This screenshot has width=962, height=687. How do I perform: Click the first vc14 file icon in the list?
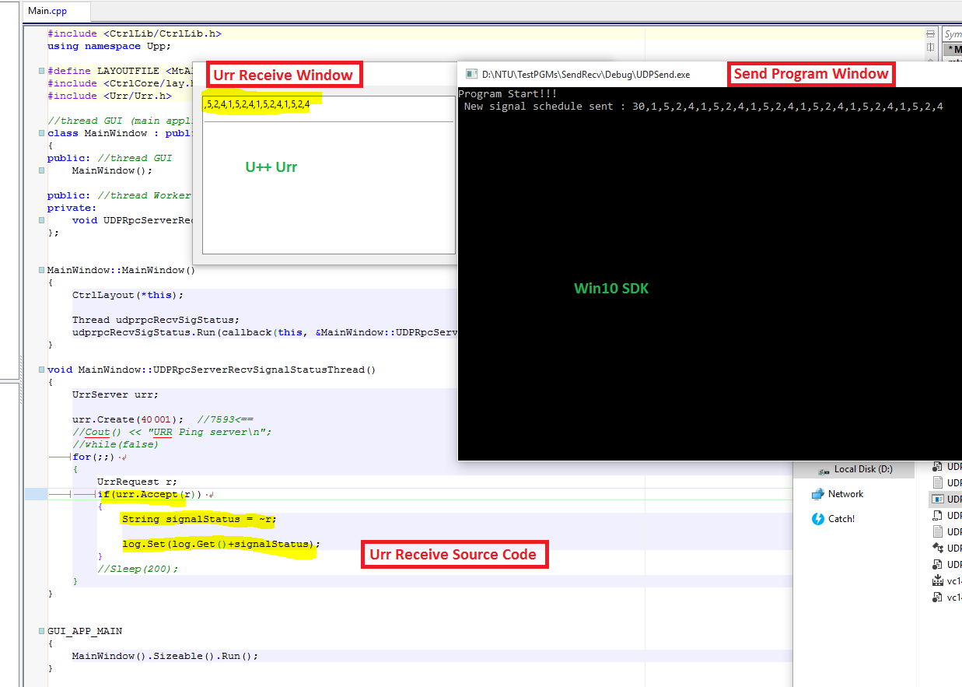(937, 580)
